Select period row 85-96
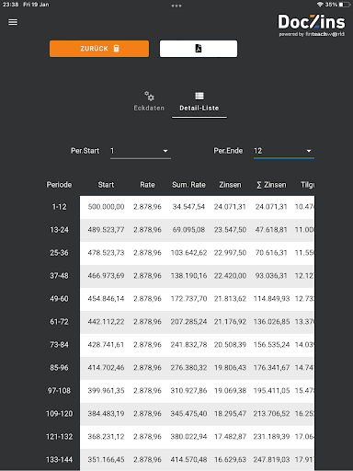The width and height of the screenshot is (353, 471). click(x=59, y=368)
